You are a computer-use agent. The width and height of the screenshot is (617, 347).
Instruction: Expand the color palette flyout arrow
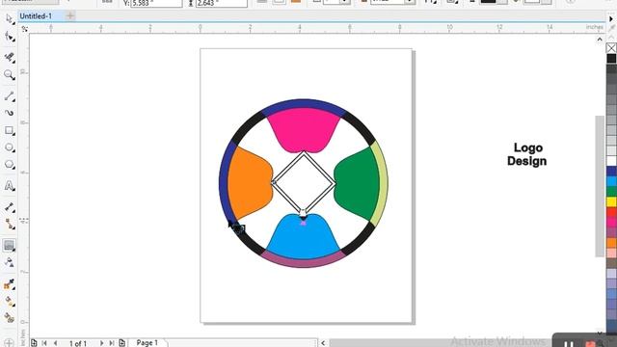[x=611, y=19]
